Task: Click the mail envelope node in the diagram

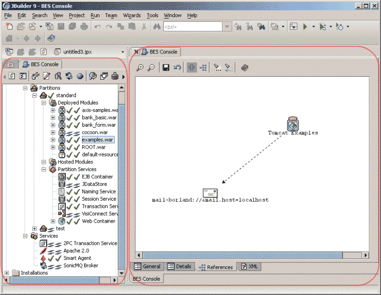Action: point(210,192)
